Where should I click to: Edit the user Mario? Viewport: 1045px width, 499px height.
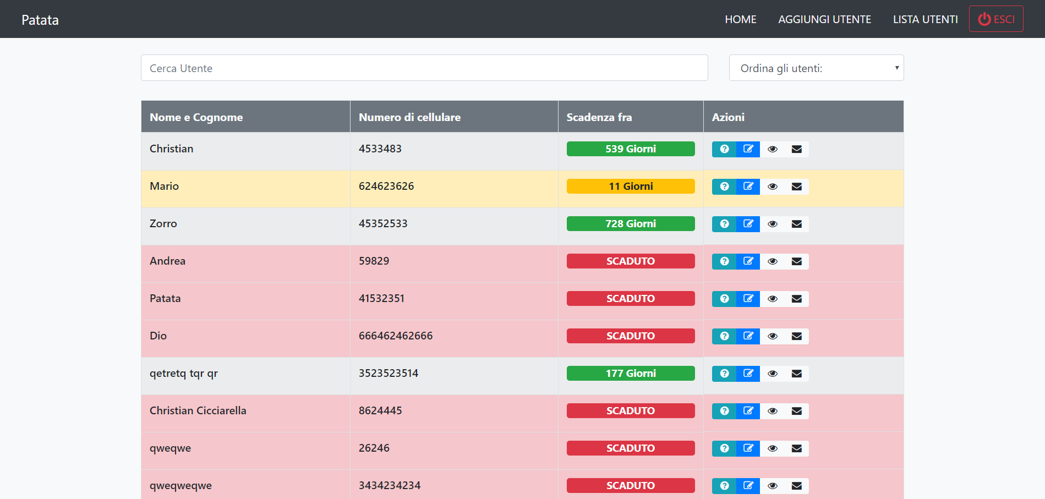click(x=748, y=187)
